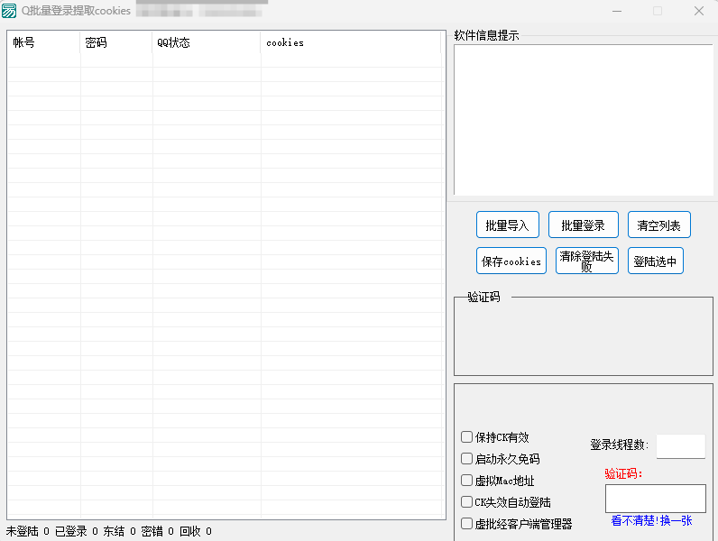Click inside the 软件信息提示 text area
Image resolution: width=718 pixels, height=541 pixels.
point(583,119)
